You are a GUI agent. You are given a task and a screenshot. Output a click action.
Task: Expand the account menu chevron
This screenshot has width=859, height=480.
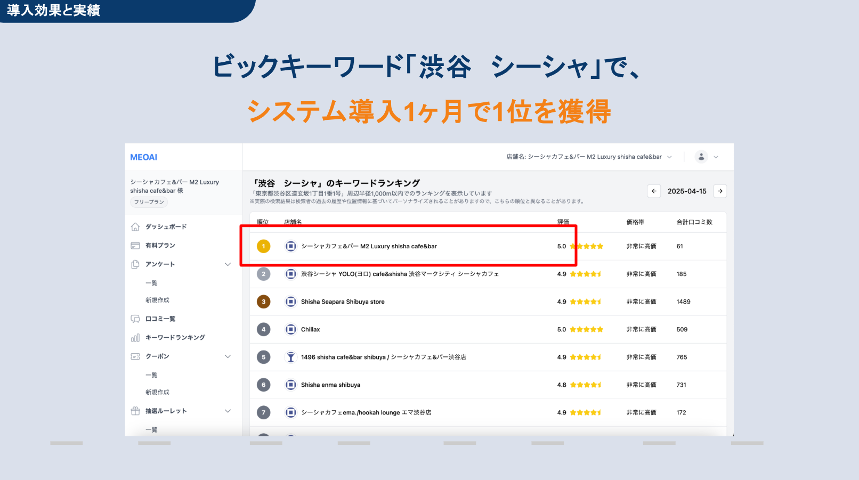(x=716, y=157)
